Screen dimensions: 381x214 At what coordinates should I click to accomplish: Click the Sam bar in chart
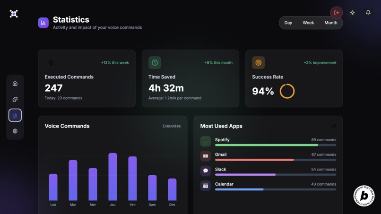(x=152, y=188)
